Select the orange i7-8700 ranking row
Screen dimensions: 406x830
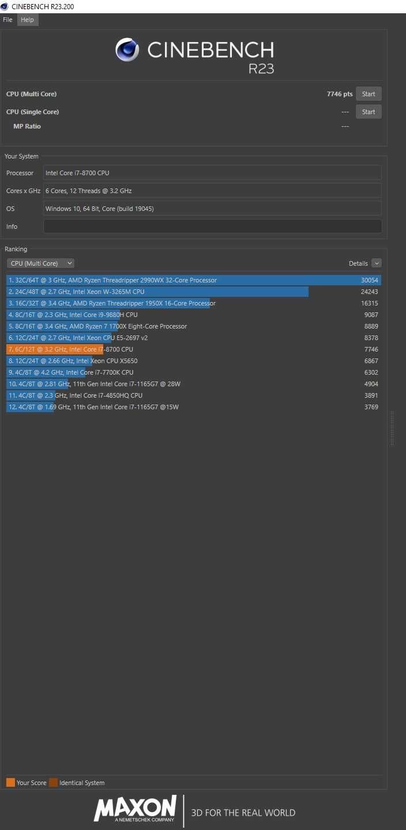pyautogui.click(x=194, y=349)
